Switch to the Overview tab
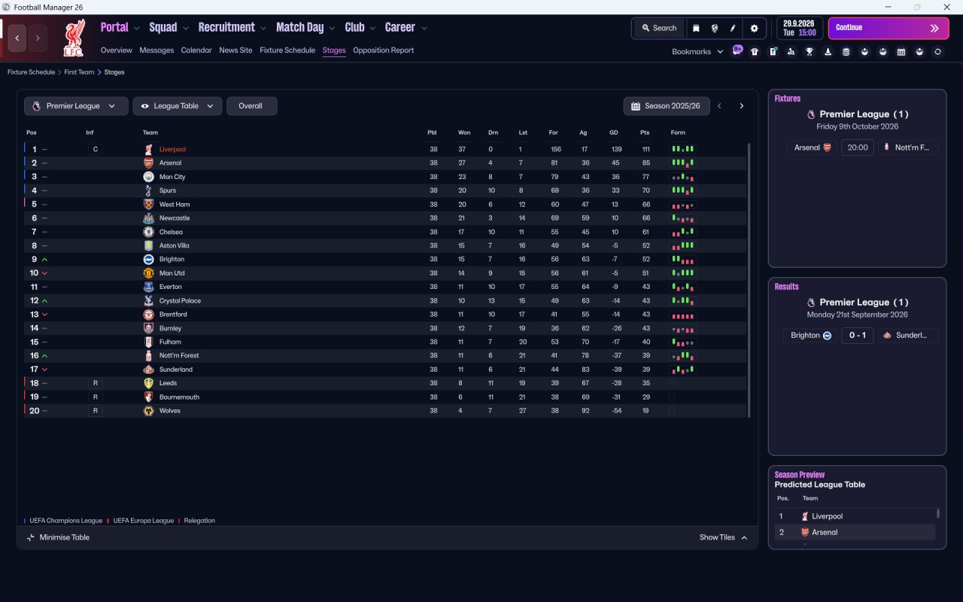Viewport: 963px width, 602px height. click(117, 50)
